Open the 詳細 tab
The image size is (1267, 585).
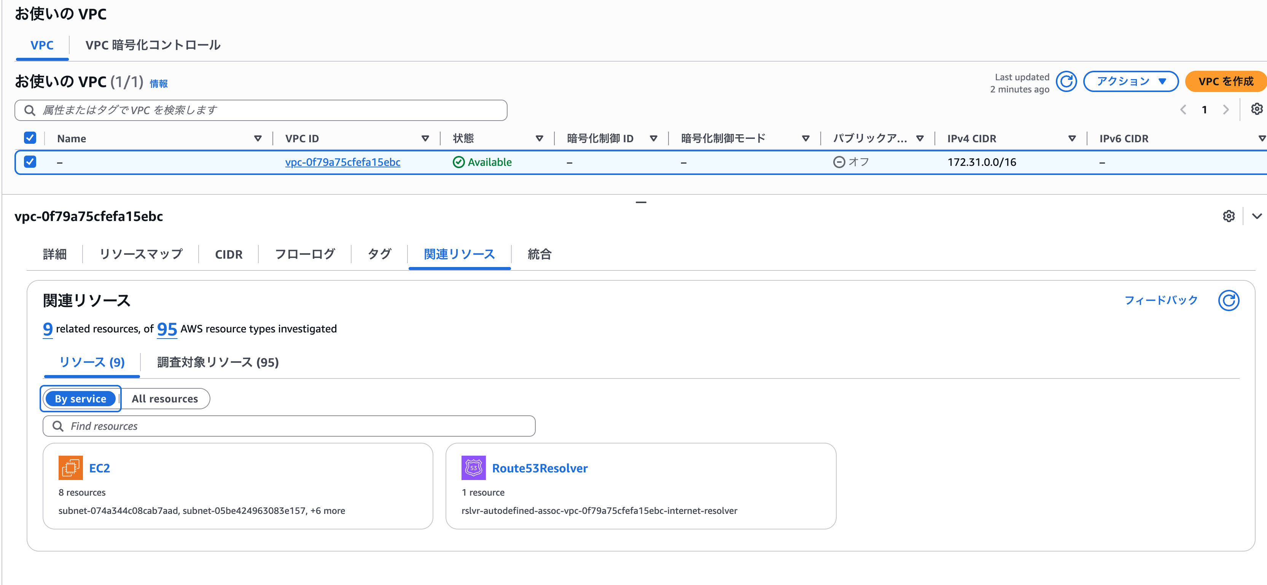tap(54, 254)
